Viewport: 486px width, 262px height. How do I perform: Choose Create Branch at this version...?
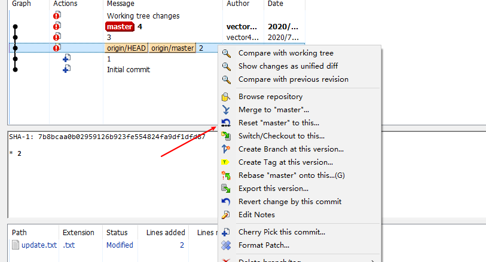pos(291,149)
